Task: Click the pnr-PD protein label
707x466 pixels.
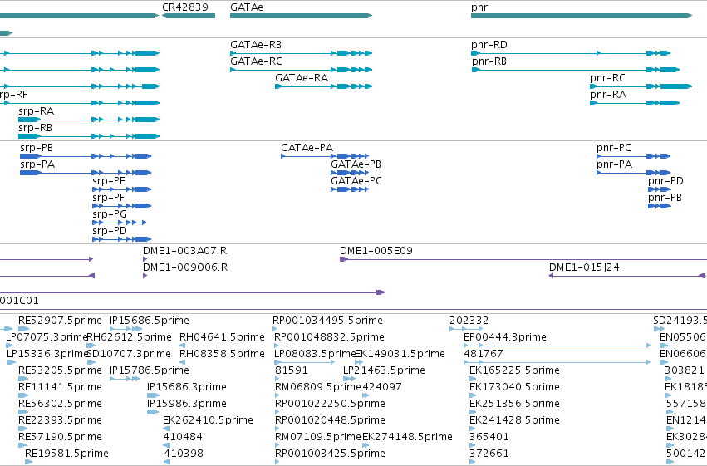Action: coord(665,181)
